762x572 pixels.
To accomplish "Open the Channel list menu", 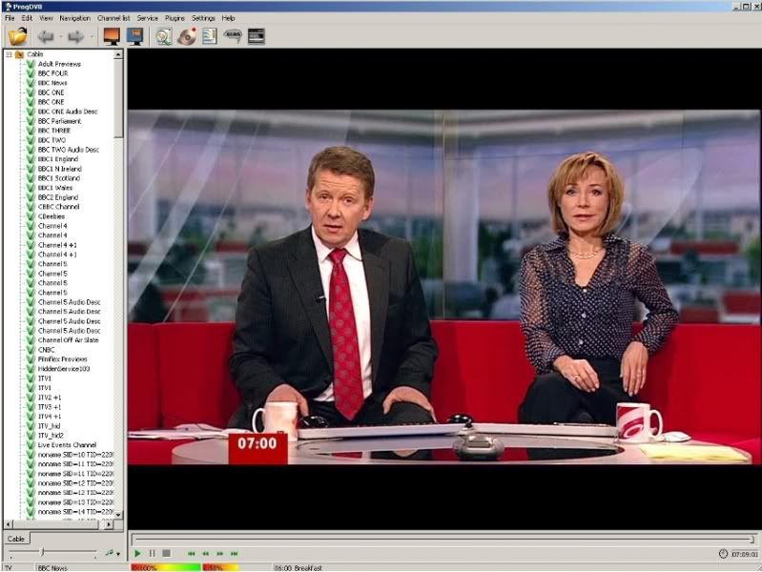I will (113, 18).
